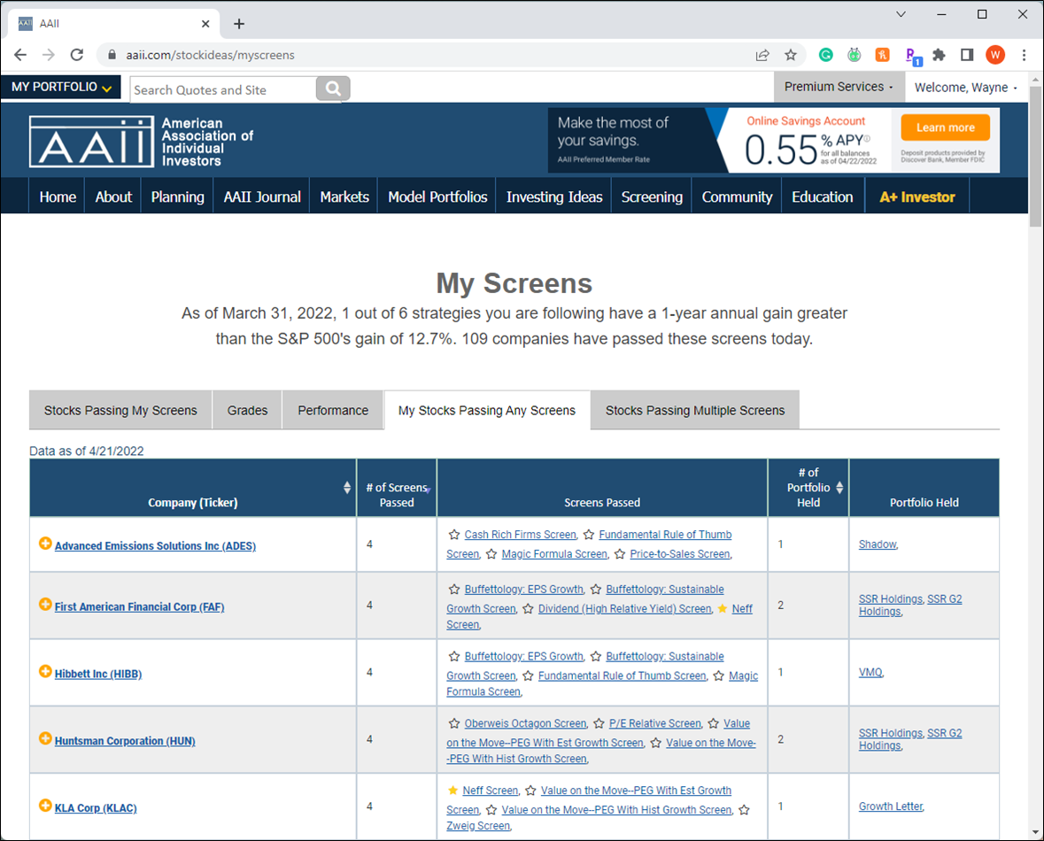Open Chrome side panel icon
Image resolution: width=1044 pixels, height=841 pixels.
click(967, 55)
